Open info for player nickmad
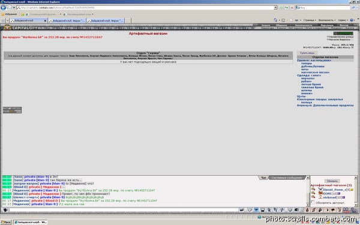360x225 pixels. (344, 197)
